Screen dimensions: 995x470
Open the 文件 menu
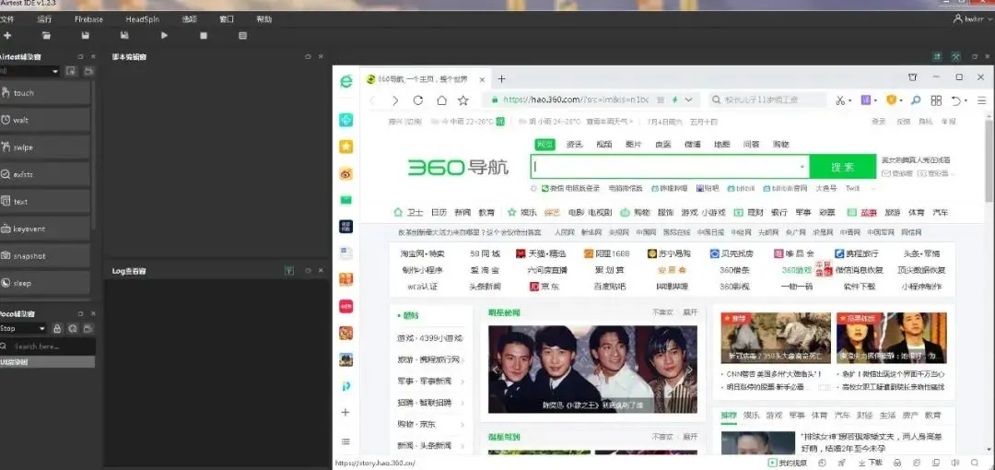coord(7,19)
